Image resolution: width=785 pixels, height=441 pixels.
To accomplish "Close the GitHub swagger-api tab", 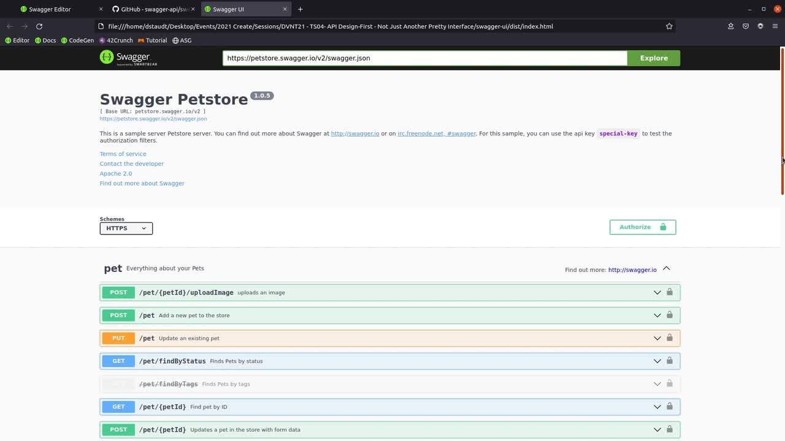I will point(193,9).
